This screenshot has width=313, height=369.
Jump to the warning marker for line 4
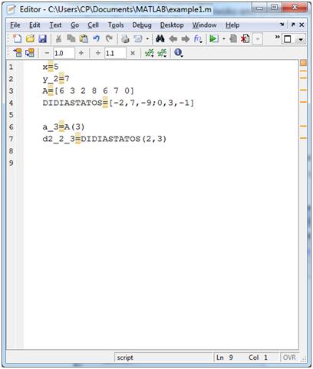point(303,102)
